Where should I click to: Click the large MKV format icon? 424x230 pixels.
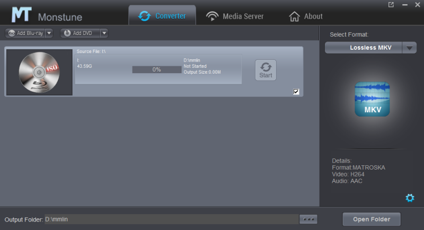372,99
